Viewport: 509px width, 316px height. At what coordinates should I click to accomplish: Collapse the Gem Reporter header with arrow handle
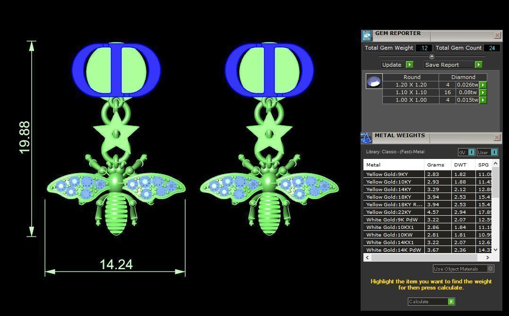(x=432, y=56)
